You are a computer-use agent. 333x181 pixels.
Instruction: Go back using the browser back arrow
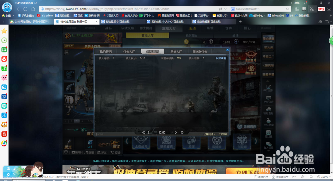pos(18,9)
